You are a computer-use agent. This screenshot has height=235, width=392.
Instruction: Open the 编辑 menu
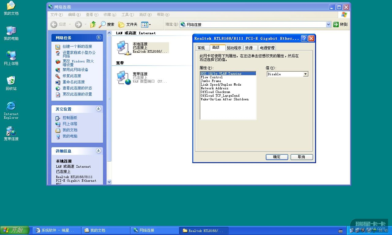coord(74,15)
